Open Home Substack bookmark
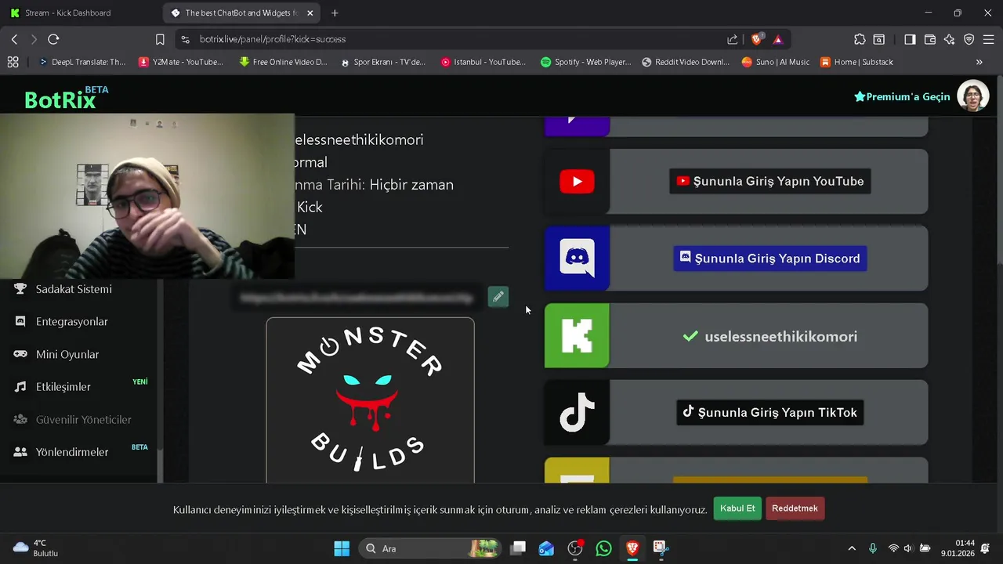This screenshot has height=564, width=1003. [x=856, y=62]
